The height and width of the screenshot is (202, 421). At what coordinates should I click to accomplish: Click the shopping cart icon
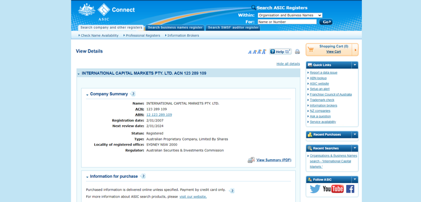(x=310, y=49)
